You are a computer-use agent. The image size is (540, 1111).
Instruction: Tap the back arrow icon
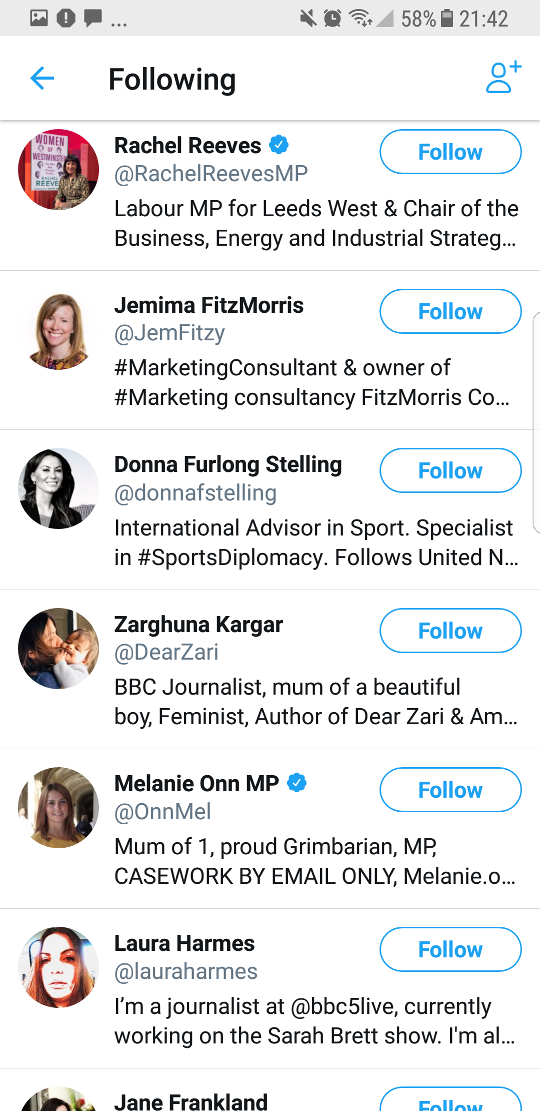(x=42, y=79)
